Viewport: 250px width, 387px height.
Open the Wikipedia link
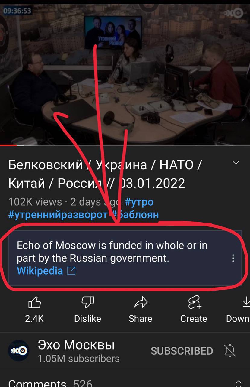pos(40,270)
